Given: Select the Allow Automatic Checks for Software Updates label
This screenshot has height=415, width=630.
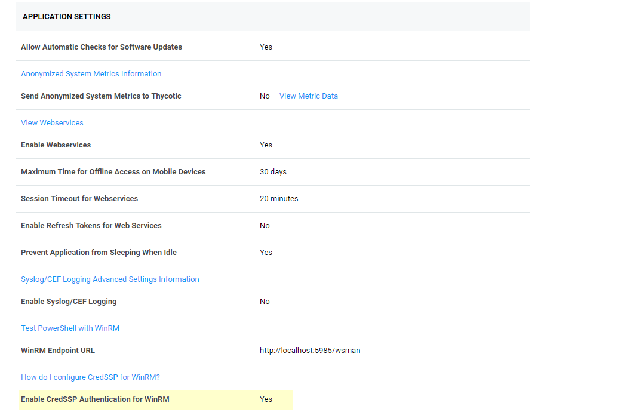Looking at the screenshot, I should (x=102, y=47).
